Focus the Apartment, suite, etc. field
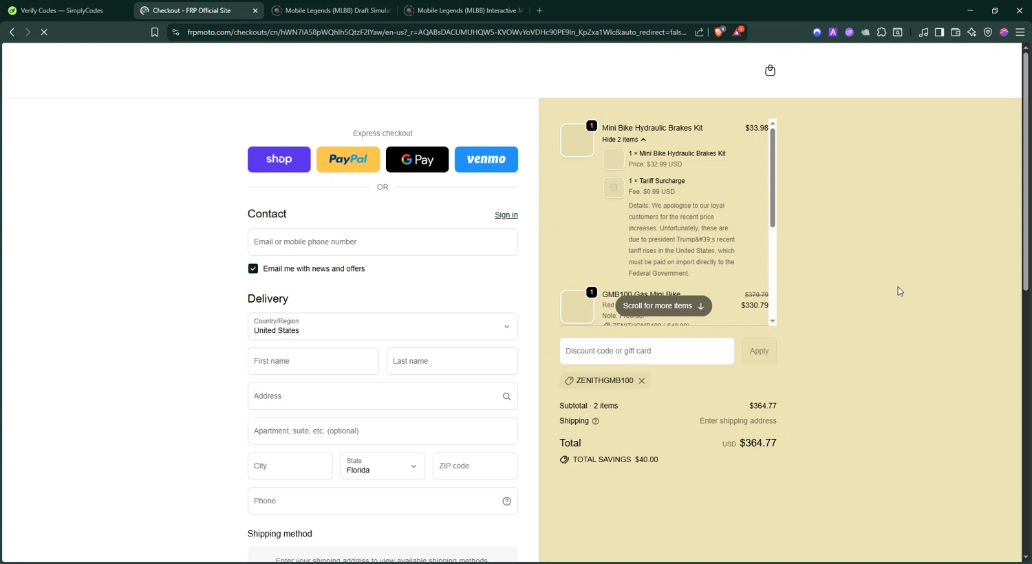This screenshot has width=1032, height=564. pyautogui.click(x=383, y=431)
